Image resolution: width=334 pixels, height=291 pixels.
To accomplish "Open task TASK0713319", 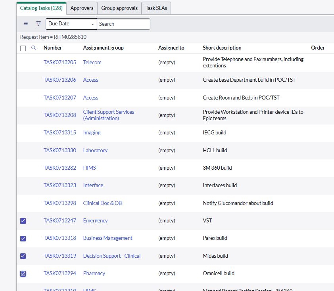I will click(60, 256).
